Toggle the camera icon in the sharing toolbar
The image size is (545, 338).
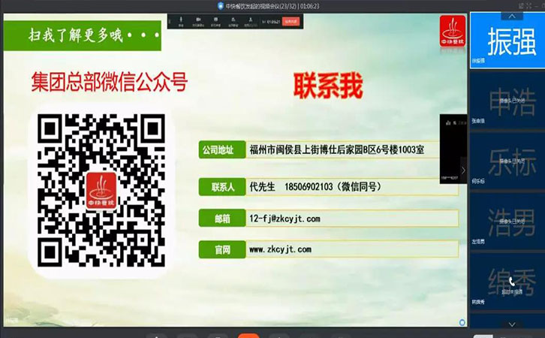pyautogui.click(x=198, y=21)
